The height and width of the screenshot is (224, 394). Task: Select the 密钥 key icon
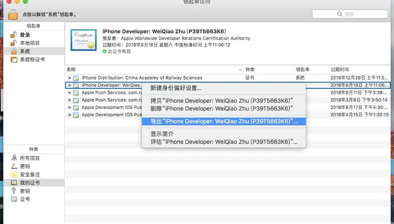click(14, 191)
